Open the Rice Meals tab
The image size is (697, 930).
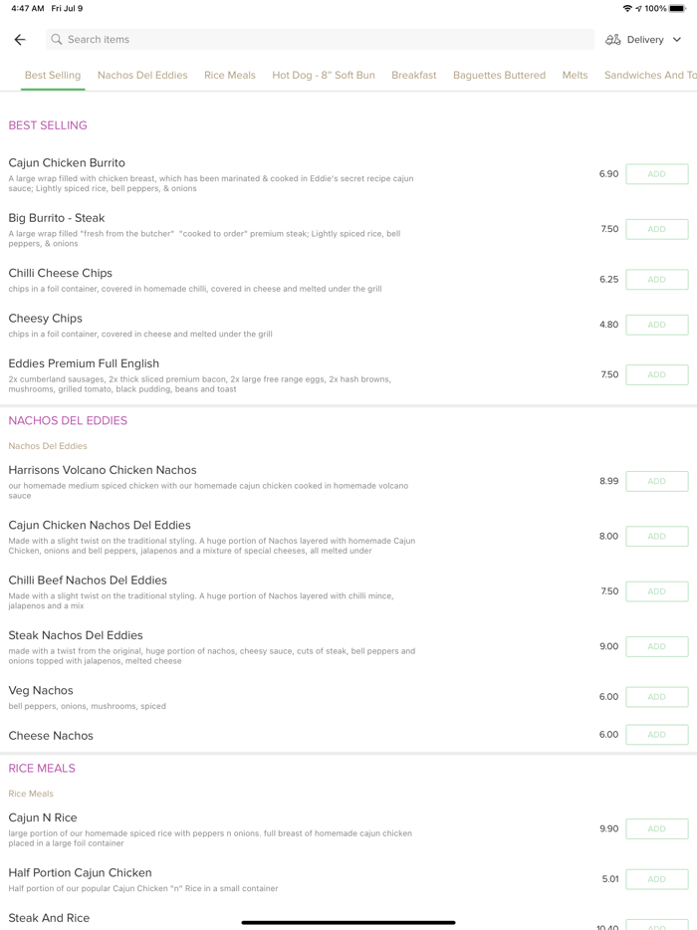(x=230, y=75)
